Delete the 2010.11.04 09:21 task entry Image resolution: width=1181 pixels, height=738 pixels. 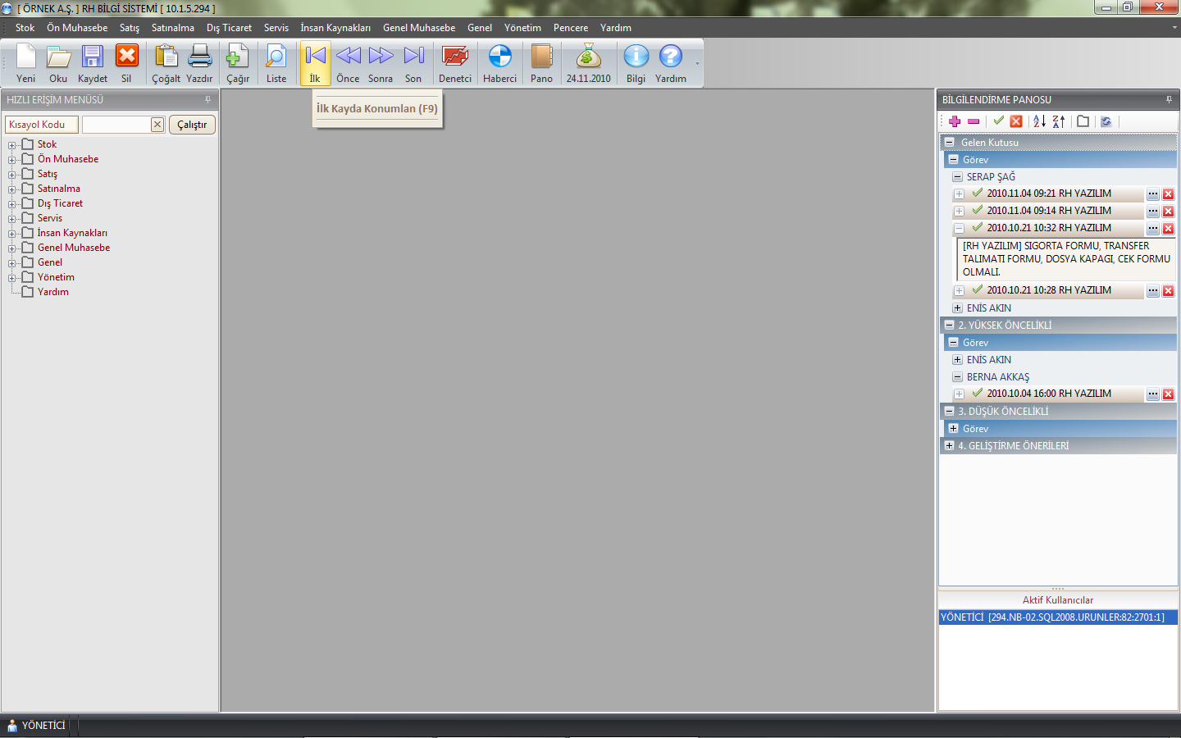(1168, 194)
